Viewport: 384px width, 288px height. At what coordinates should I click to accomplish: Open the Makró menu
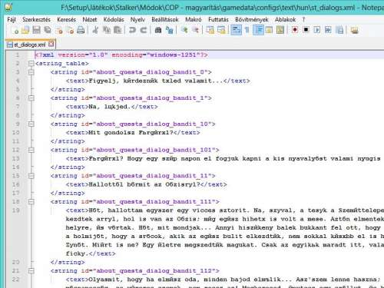[194, 19]
